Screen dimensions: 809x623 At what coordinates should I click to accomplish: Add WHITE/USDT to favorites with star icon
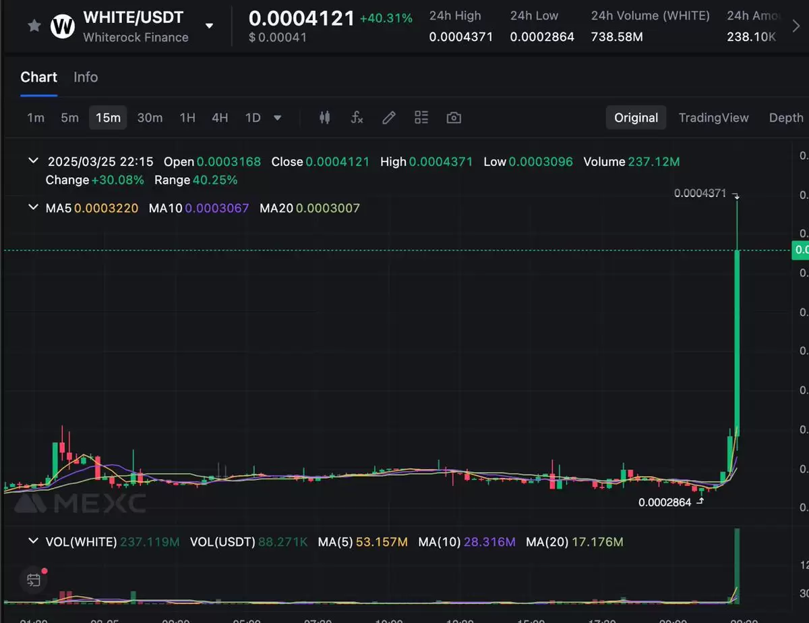[34, 26]
